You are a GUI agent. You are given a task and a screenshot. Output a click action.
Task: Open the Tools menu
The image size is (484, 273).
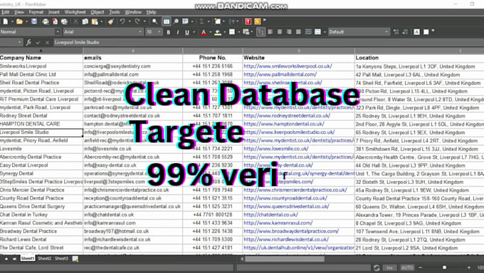pos(114,12)
